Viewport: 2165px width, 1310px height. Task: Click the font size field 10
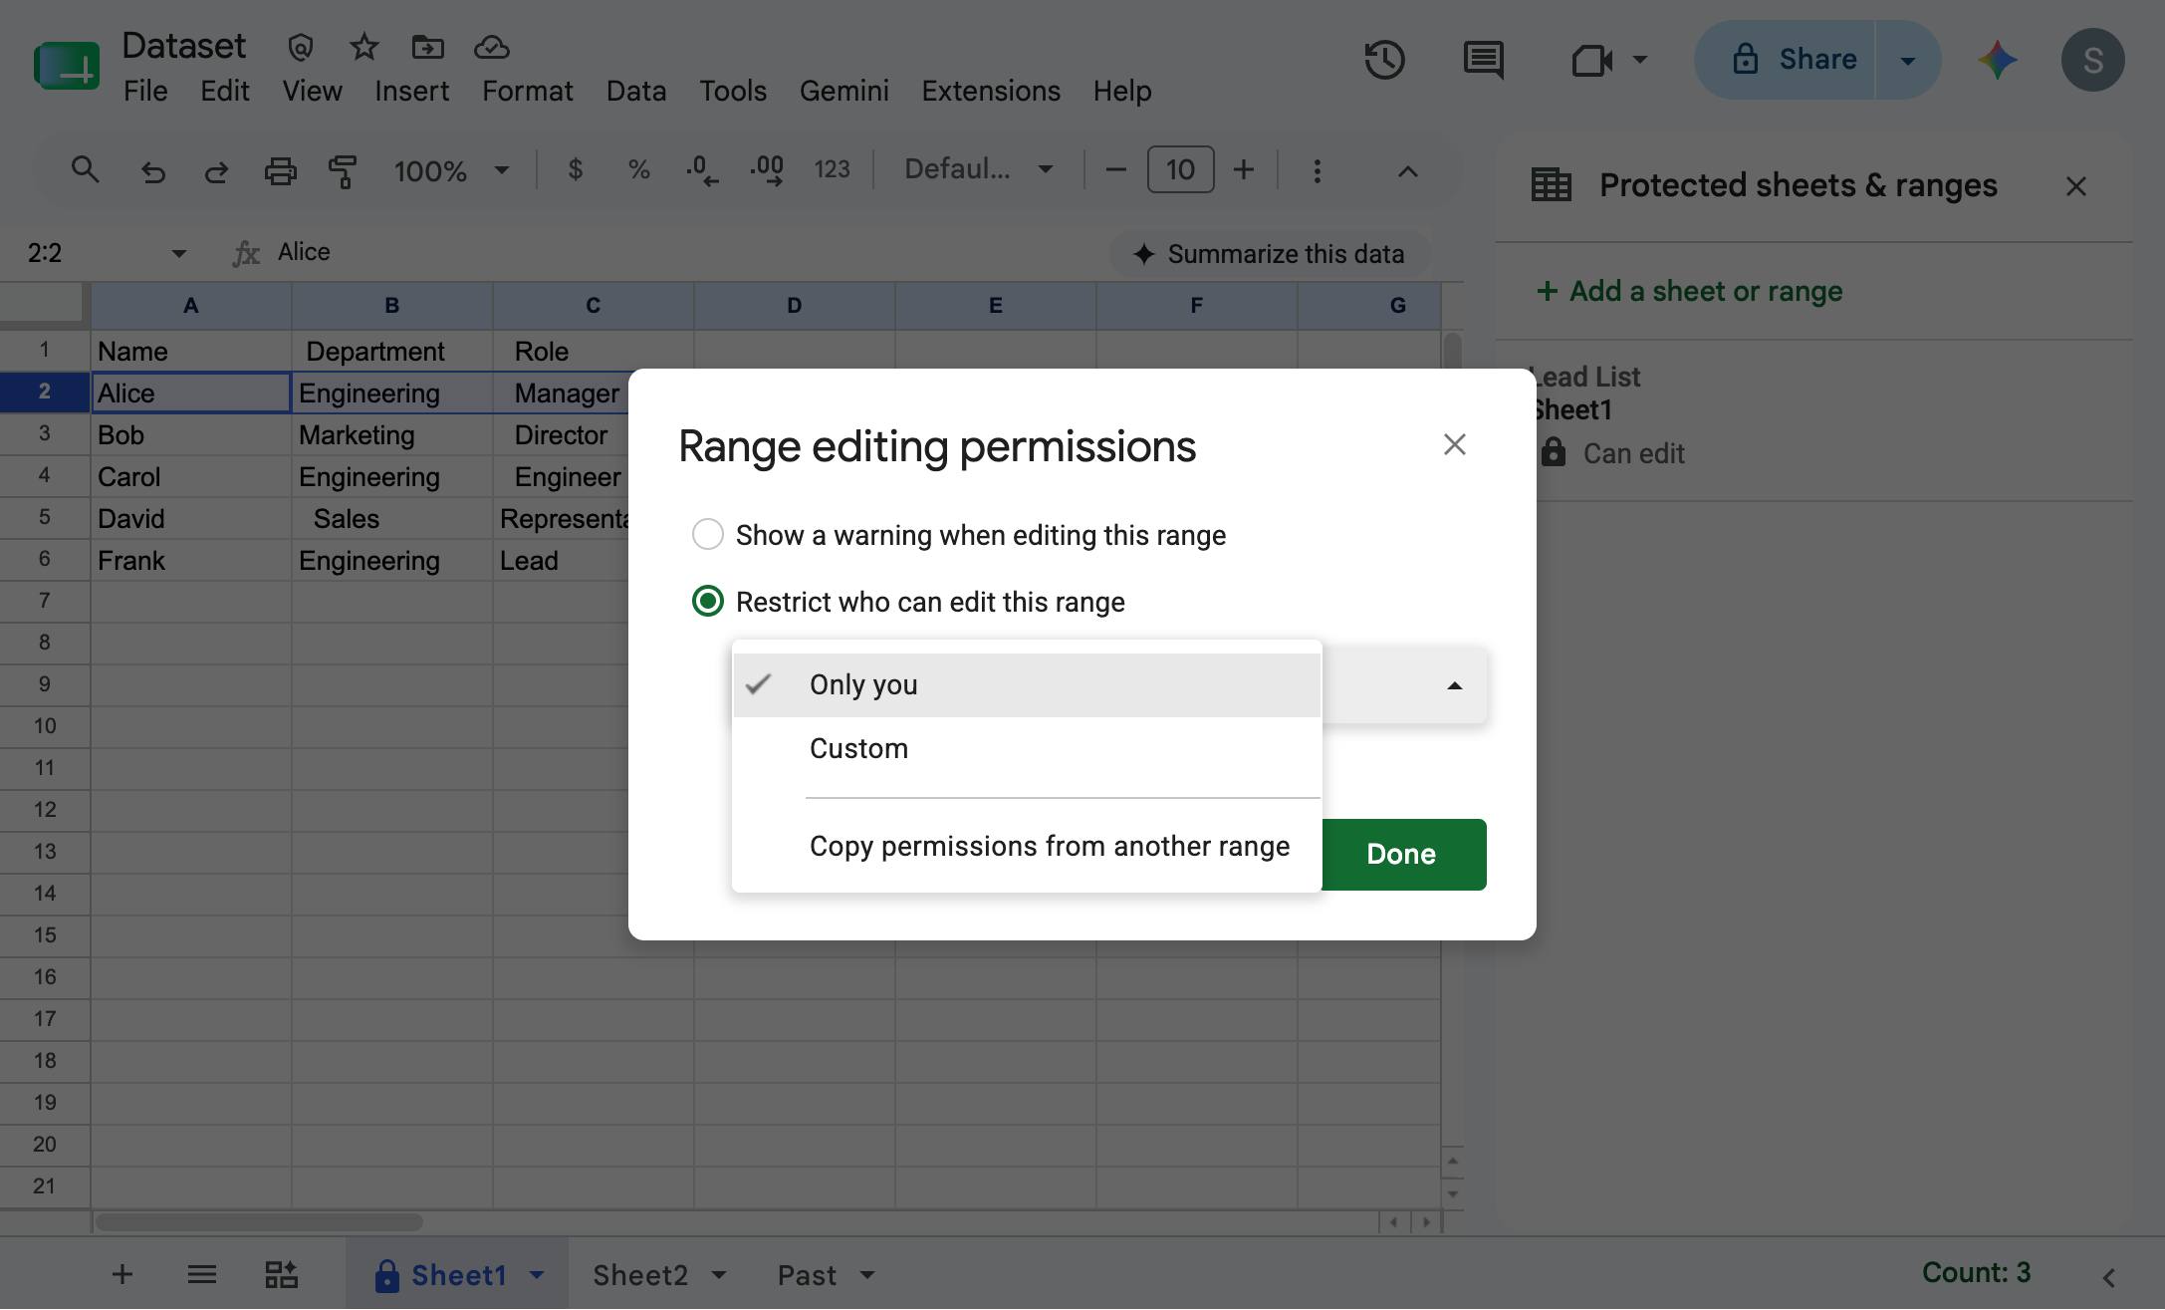(x=1180, y=170)
